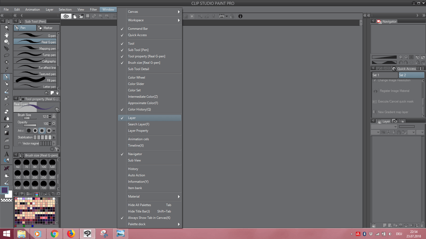The image size is (426, 239).
Task: Expand the Workspace submenu
Action: click(x=150, y=20)
